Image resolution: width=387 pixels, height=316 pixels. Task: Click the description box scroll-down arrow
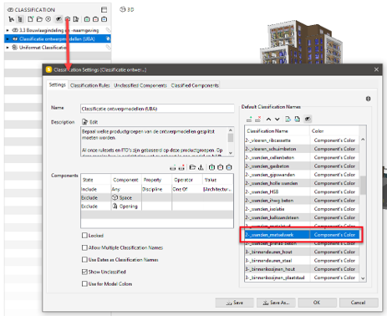point(231,153)
